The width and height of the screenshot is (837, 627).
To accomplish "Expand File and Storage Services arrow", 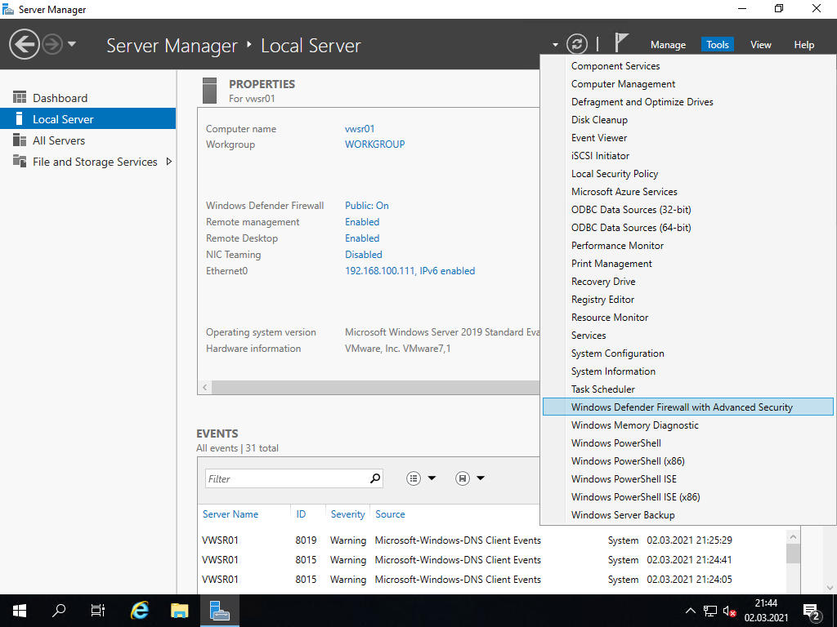I will pyautogui.click(x=169, y=162).
